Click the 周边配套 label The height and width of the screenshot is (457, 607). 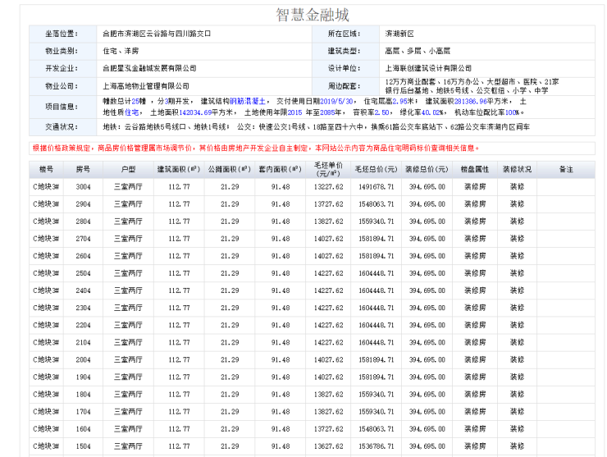tap(345, 86)
